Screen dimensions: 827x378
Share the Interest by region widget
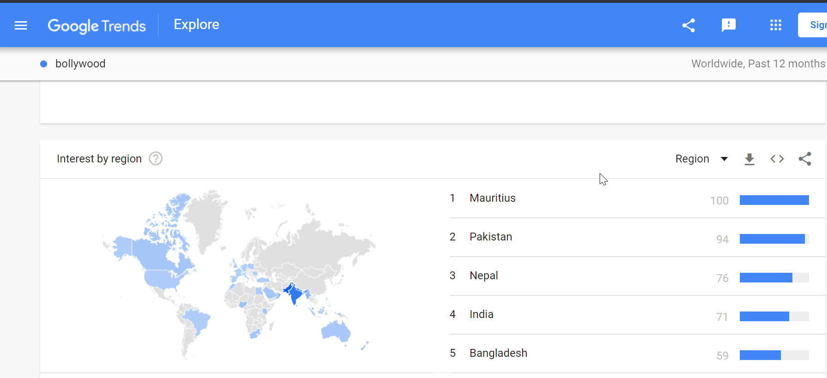click(805, 159)
